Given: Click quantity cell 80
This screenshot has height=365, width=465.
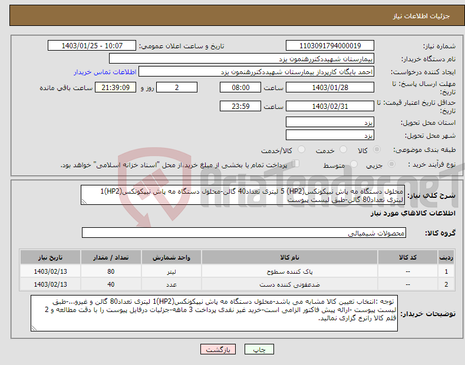Looking at the screenshot, I should [111, 271].
